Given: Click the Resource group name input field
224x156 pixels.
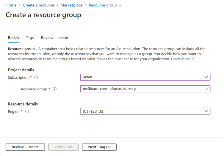Looking at the screenshot, I should pyautogui.click(x=145, y=89).
